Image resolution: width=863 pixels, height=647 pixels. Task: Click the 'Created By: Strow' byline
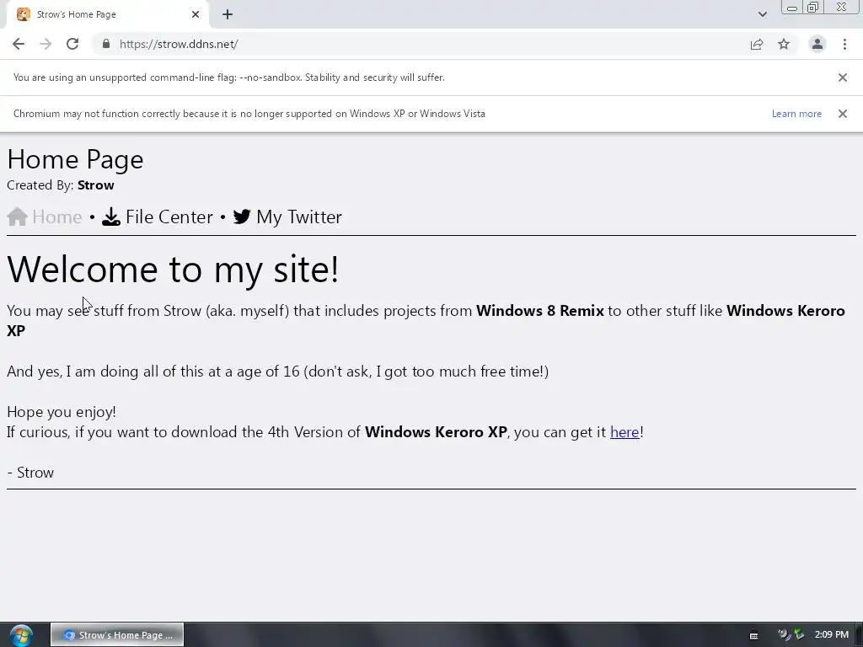(61, 184)
